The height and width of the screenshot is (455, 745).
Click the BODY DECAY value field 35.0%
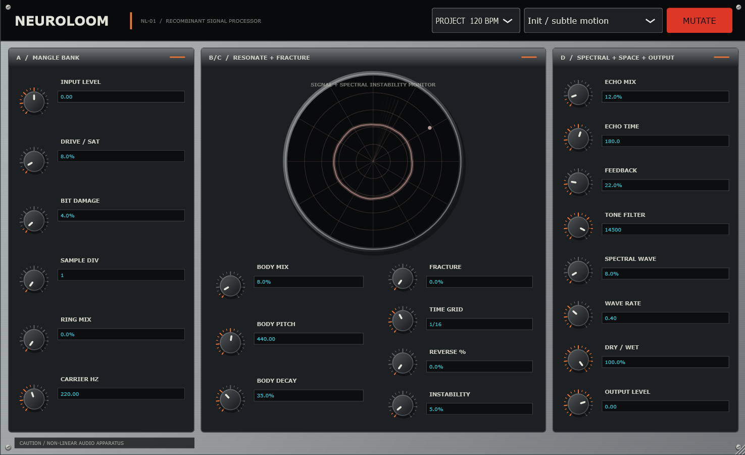click(309, 395)
